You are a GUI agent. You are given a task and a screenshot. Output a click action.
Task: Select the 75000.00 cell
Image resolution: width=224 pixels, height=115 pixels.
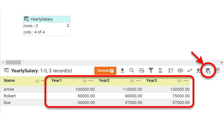166,96
